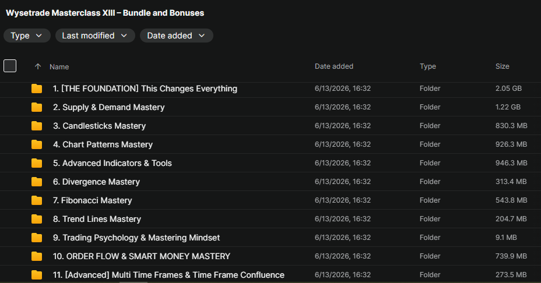Click the Name column header label

click(x=59, y=67)
